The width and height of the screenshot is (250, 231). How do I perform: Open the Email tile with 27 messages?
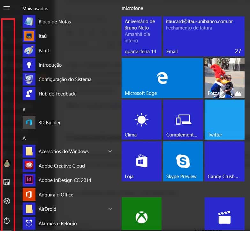204,36
